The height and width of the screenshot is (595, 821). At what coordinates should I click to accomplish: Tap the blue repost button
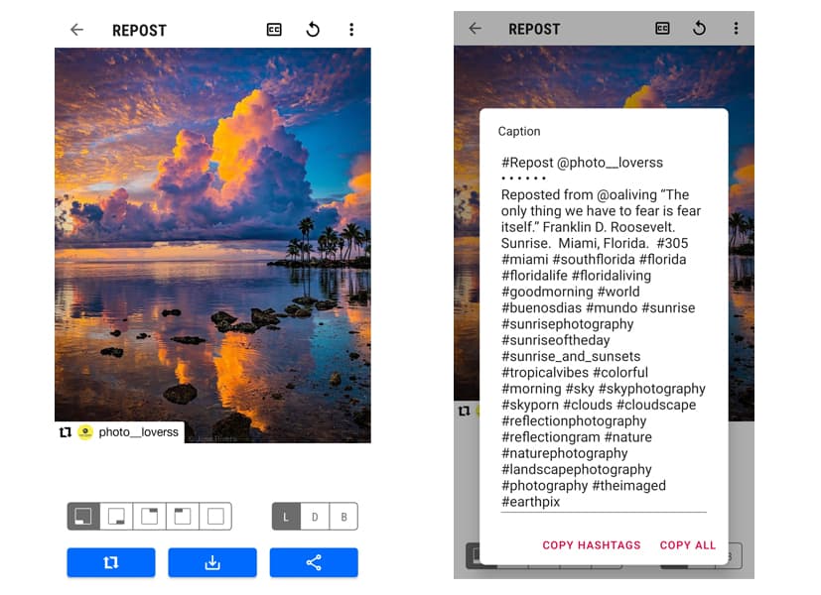coord(111,562)
